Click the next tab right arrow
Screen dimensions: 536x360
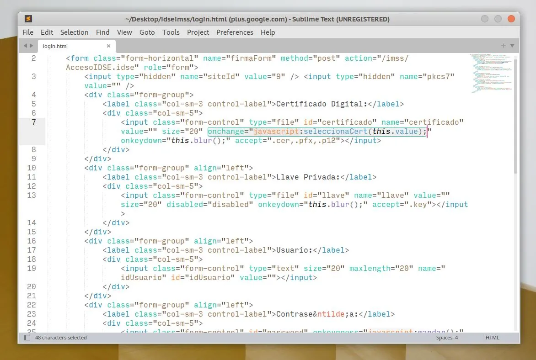click(x=31, y=46)
